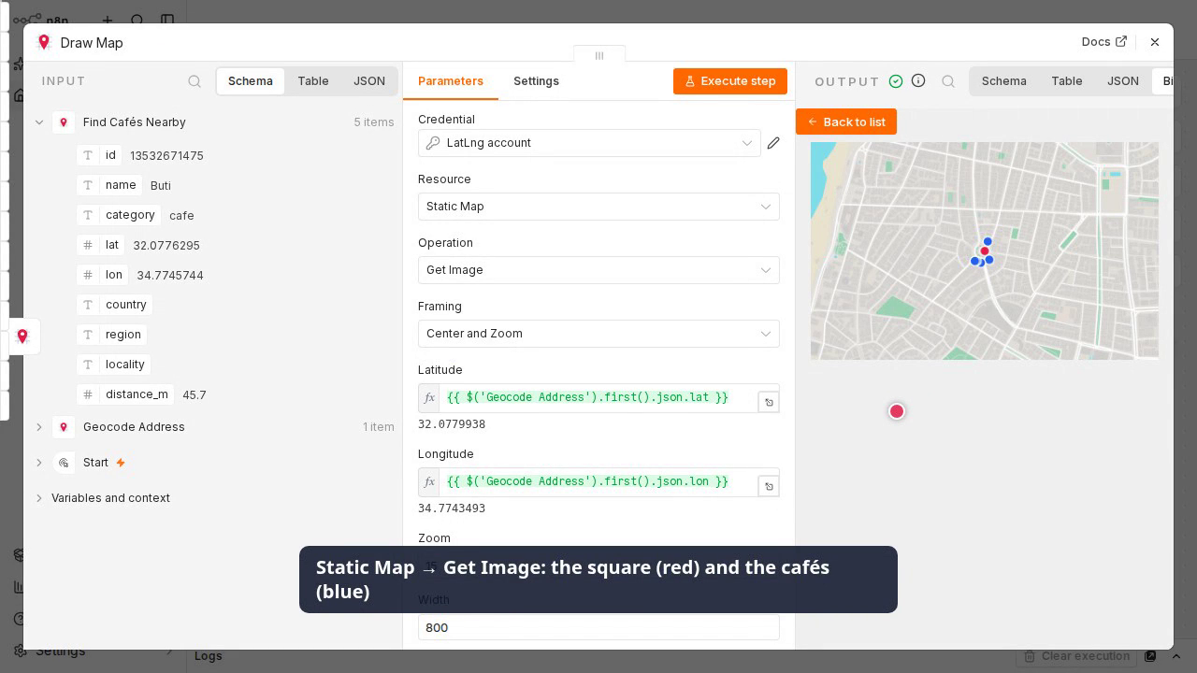Click the green success check icon beside OUTPUT

(896, 81)
